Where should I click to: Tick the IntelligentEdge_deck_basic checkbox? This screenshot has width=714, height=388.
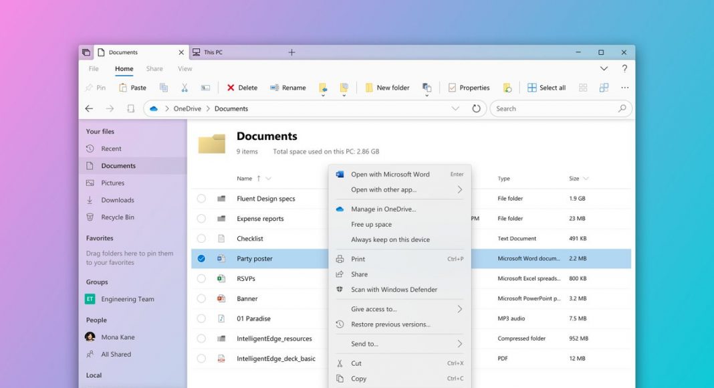[201, 359]
